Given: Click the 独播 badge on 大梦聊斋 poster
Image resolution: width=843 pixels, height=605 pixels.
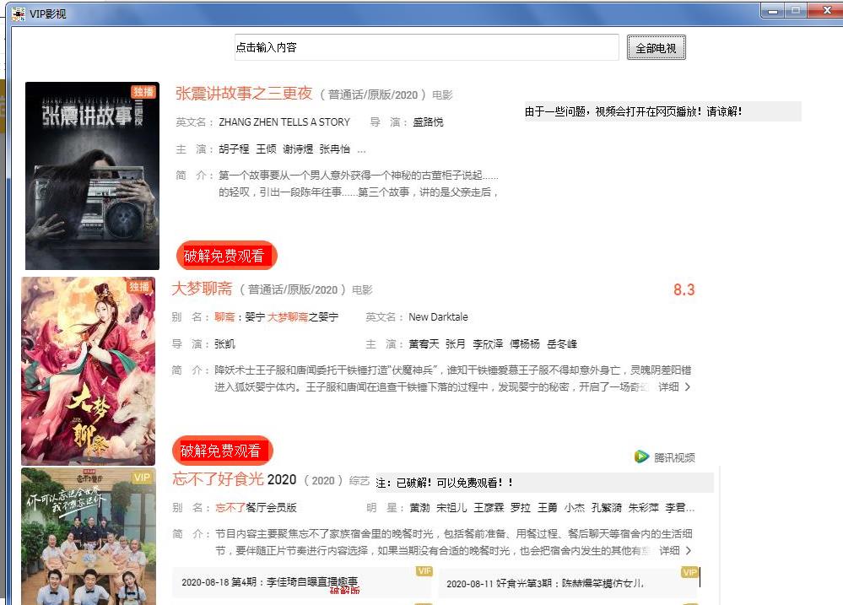Looking at the screenshot, I should (x=139, y=286).
